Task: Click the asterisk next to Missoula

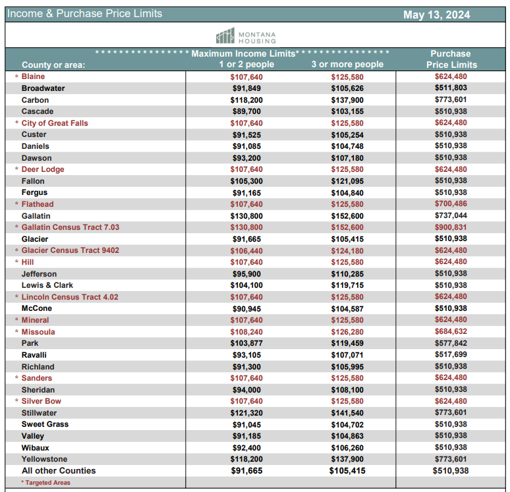Action: [16, 332]
